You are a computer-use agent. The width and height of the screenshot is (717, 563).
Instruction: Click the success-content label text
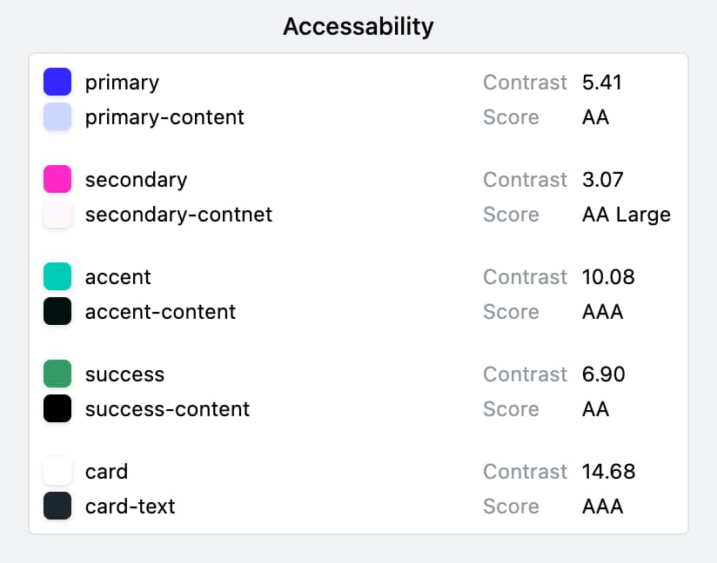[x=167, y=409]
